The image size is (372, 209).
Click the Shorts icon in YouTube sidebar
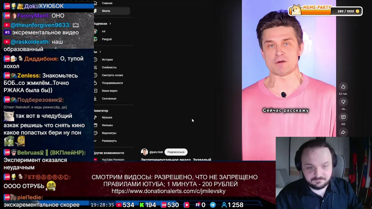tap(95, 11)
